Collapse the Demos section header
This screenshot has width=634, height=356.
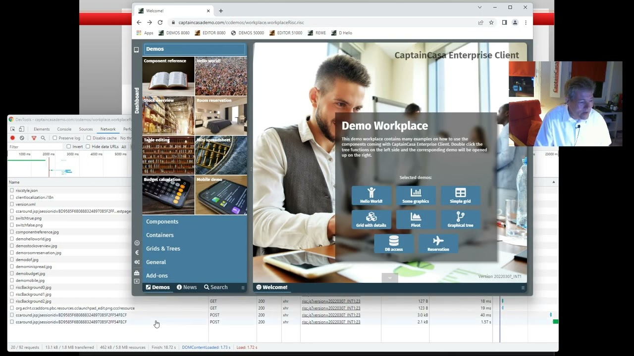[195, 49]
